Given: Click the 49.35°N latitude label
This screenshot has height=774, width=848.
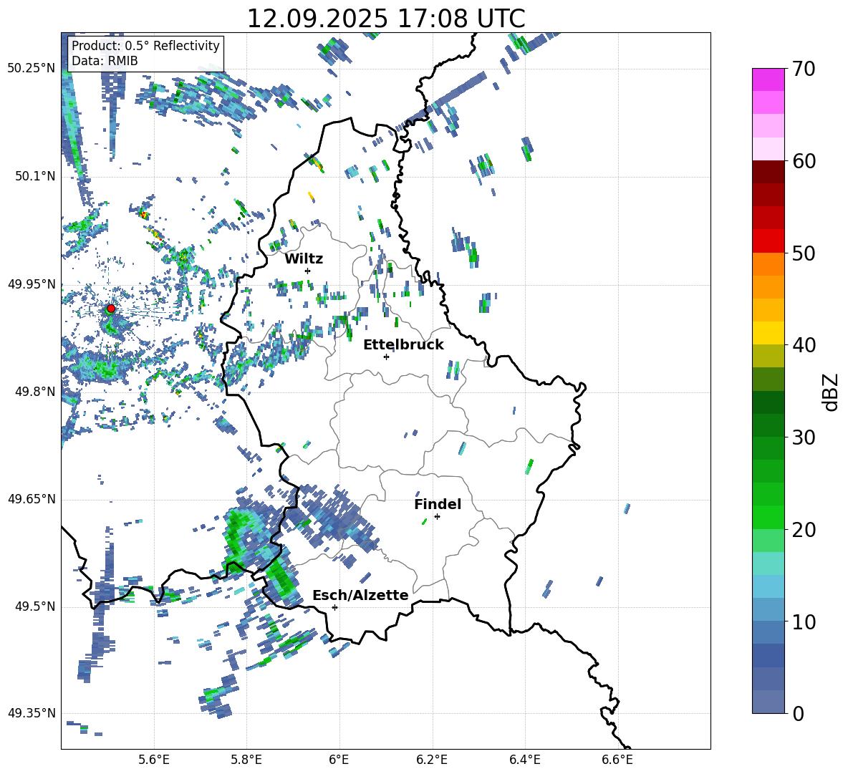Looking at the screenshot, I should coord(32,713).
